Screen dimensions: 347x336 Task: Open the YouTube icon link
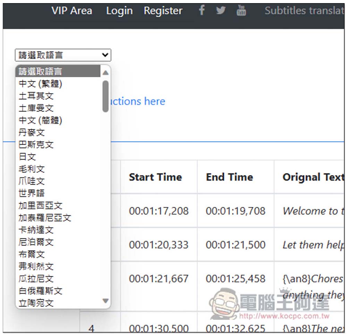241,10
